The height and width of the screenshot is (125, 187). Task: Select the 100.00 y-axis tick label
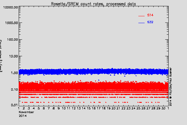12,40
